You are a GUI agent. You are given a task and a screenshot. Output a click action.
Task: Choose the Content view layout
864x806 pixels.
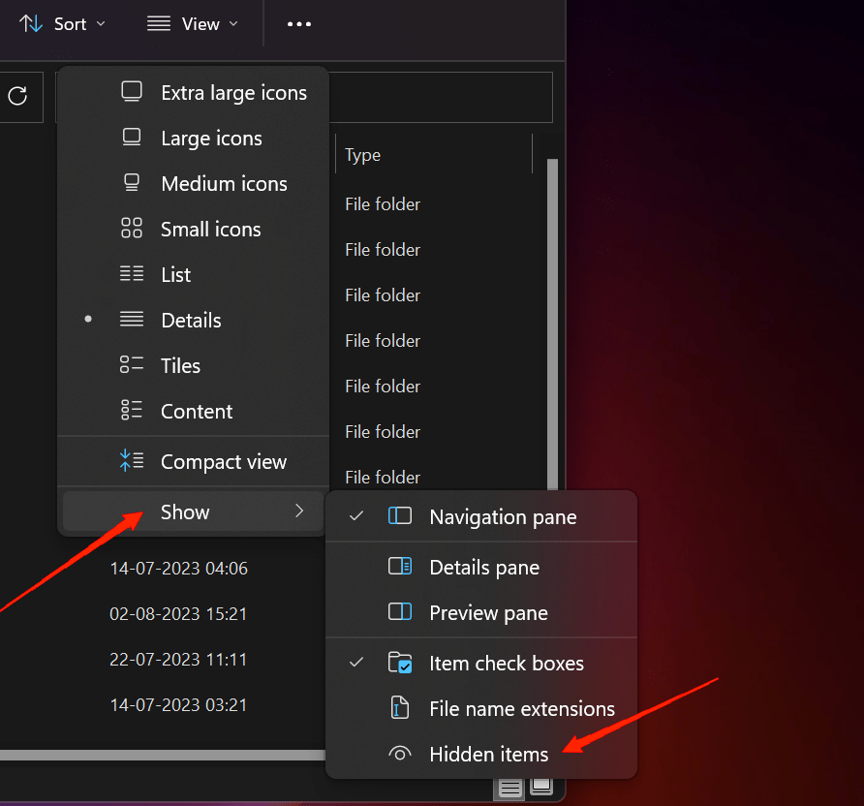196,412
